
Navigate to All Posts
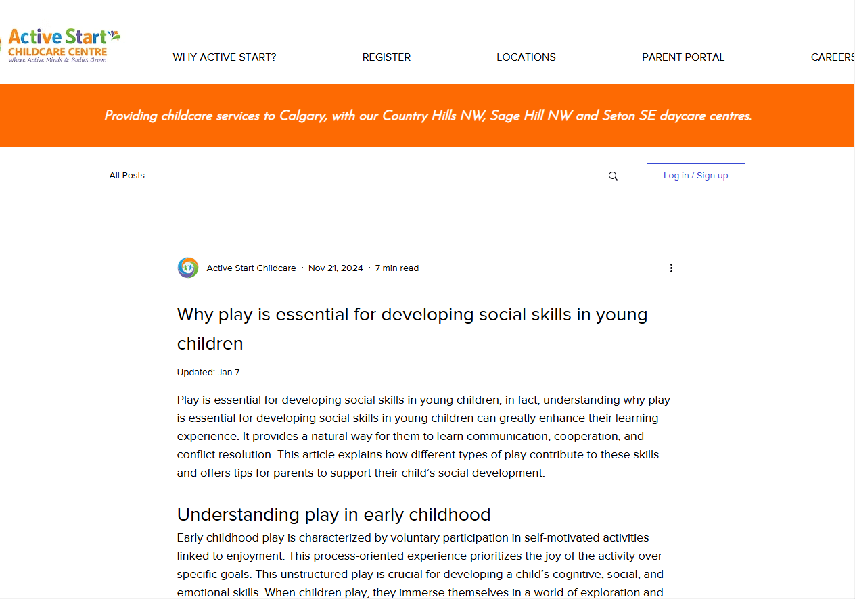pyautogui.click(x=126, y=175)
